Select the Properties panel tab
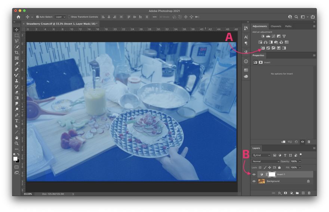329x212 pixels. pyautogui.click(x=258, y=56)
